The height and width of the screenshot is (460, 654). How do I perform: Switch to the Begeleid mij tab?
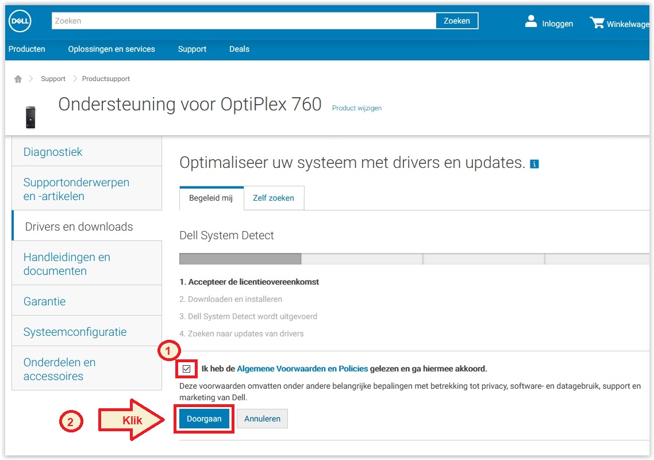point(211,198)
